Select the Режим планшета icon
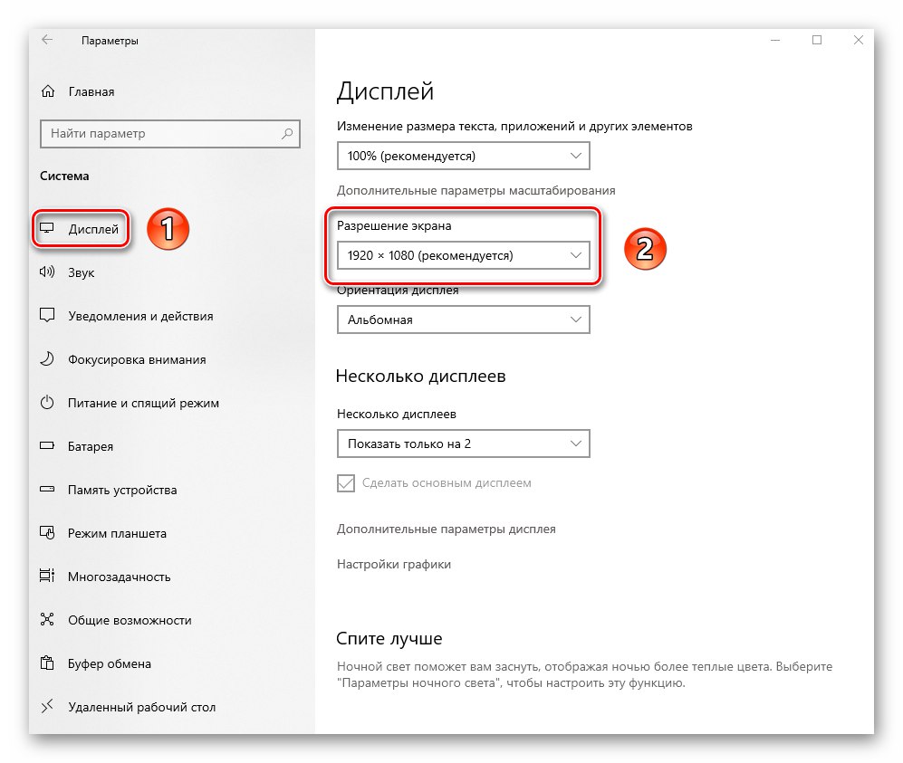 48,533
